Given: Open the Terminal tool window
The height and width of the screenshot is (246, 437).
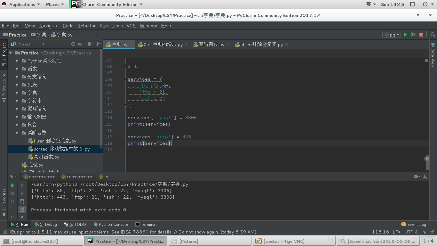Looking at the screenshot, I should [146, 225].
